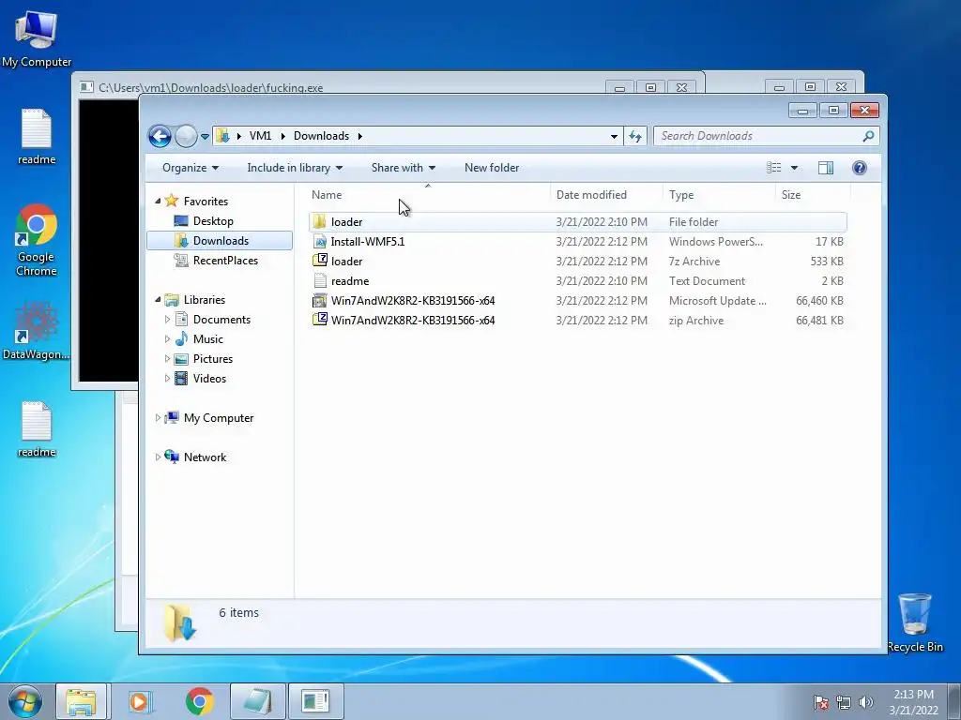961x720 pixels.
Task: Expand My Computer in the navigation pane
Action: [x=158, y=417]
